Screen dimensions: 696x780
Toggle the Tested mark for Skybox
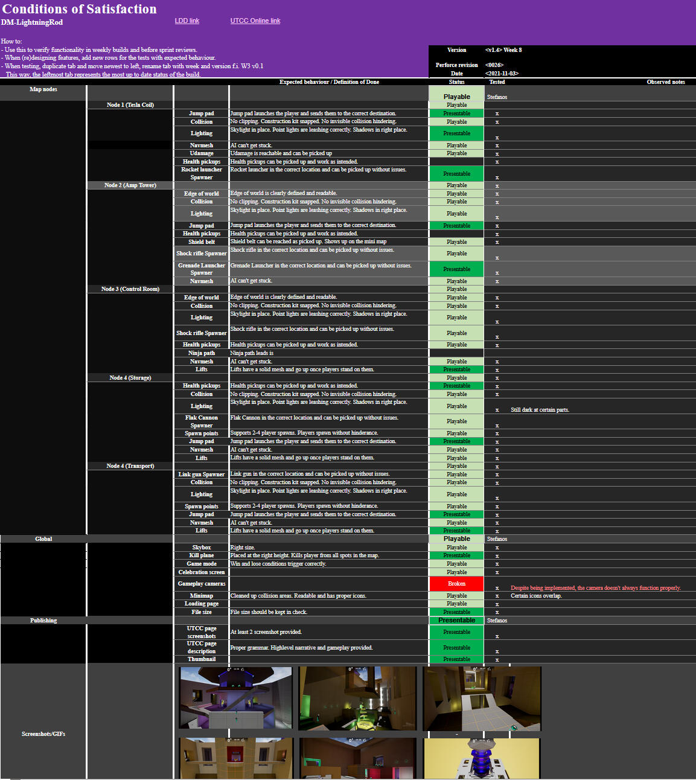click(497, 548)
